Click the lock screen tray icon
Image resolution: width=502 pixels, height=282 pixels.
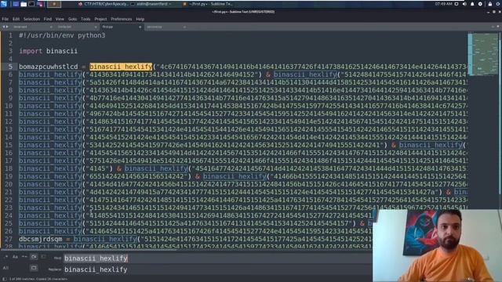point(490,4)
